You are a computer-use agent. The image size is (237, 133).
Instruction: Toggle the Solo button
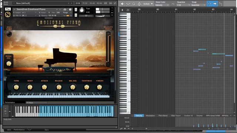pyautogui.click(x=76, y=10)
